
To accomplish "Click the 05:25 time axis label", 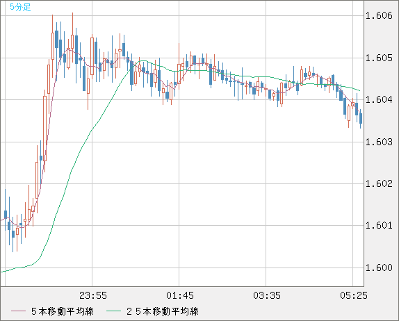I will [x=354, y=295].
